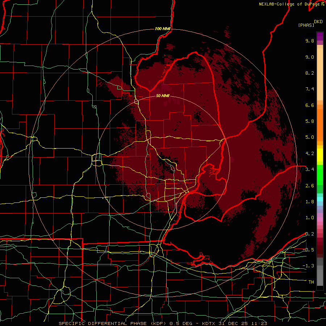This screenshot has height=326, width=326.
Task: Select the 8.2 scale label
Action: [x=310, y=73]
